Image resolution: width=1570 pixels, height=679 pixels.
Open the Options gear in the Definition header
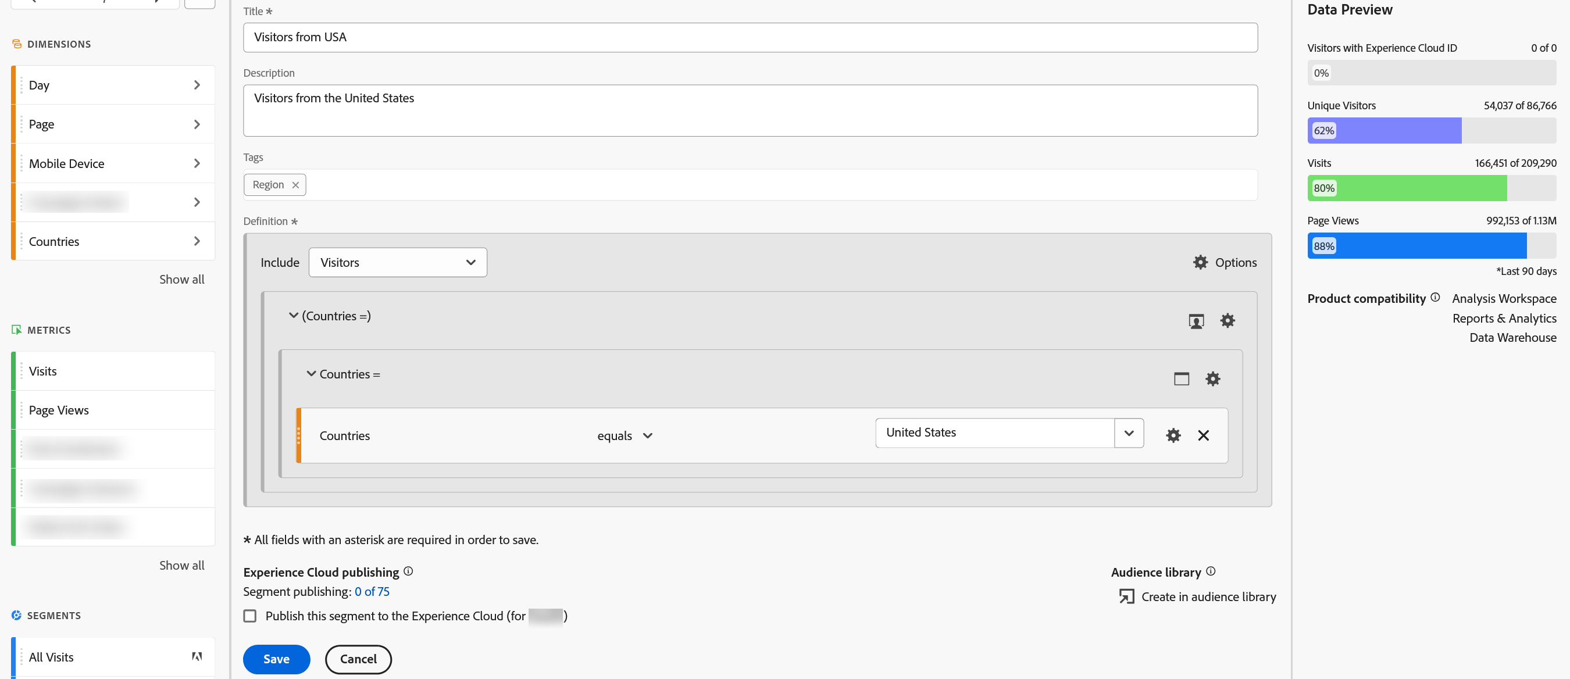1200,262
